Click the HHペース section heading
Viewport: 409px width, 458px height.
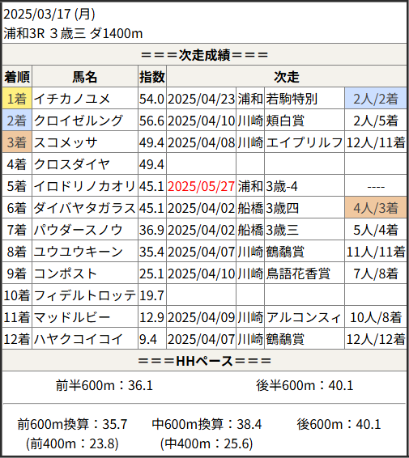point(204,361)
